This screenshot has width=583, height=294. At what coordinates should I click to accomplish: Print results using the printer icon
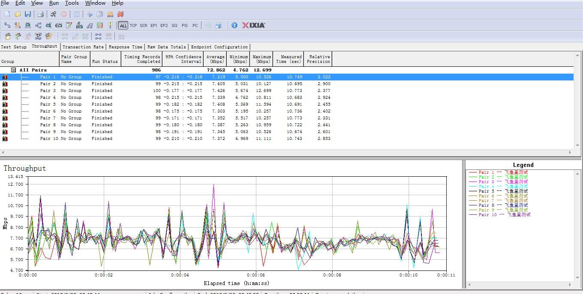(40, 14)
